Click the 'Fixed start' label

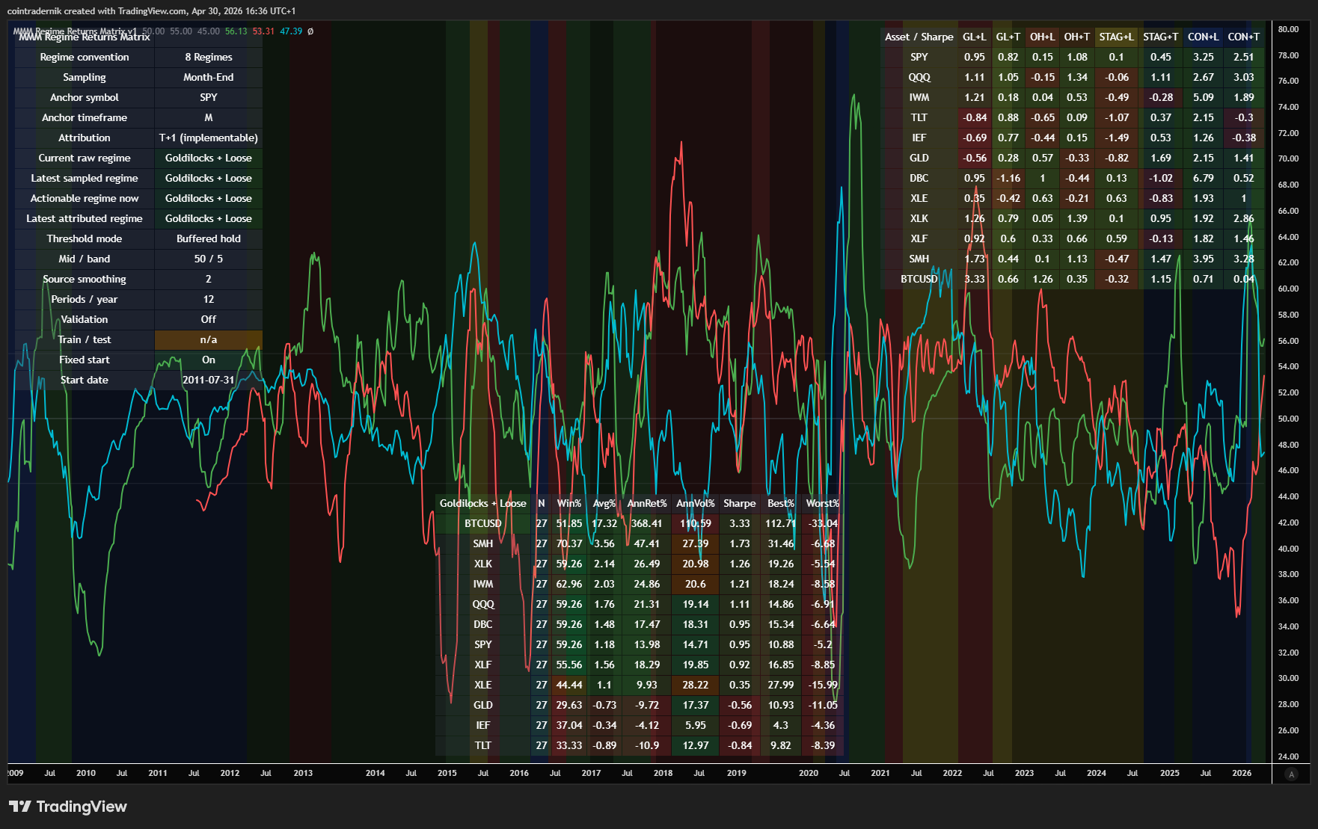[x=85, y=360]
